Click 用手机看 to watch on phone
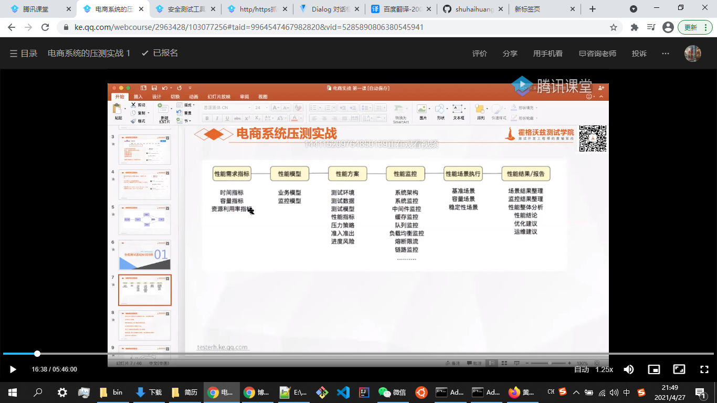This screenshot has height=403, width=717. point(548,54)
